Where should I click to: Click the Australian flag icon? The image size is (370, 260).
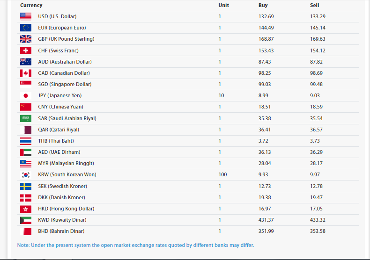(x=26, y=62)
